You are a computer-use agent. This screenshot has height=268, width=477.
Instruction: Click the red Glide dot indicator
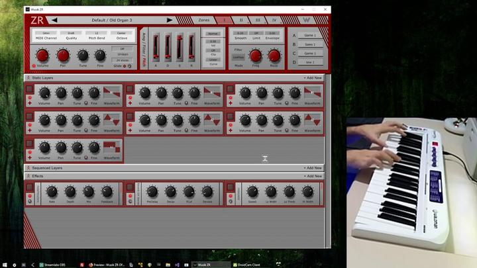click(x=124, y=66)
